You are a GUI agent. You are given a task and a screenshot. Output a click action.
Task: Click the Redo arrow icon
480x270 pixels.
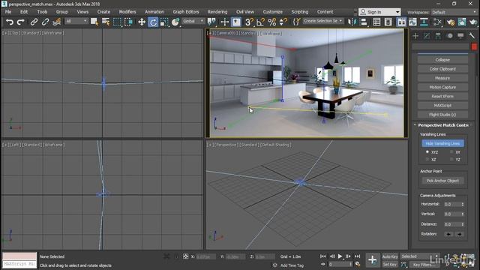pos(21,22)
